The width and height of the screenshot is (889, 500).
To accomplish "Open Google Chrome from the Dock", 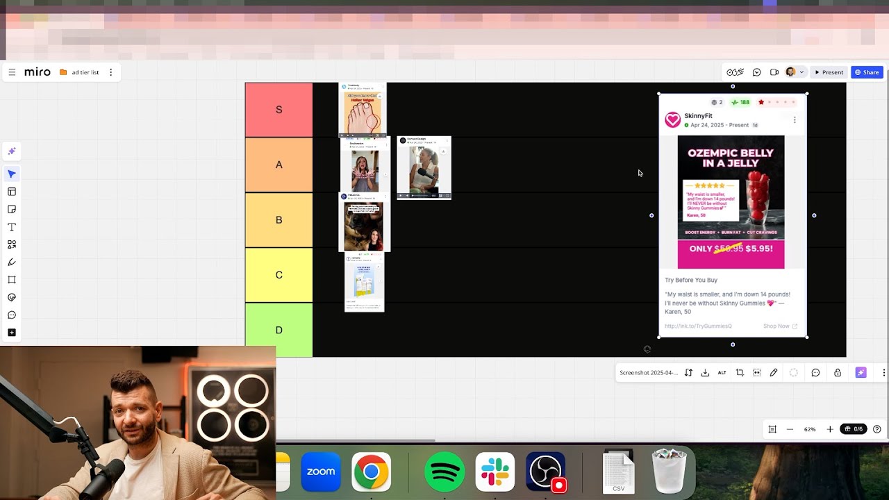I will coord(371,472).
